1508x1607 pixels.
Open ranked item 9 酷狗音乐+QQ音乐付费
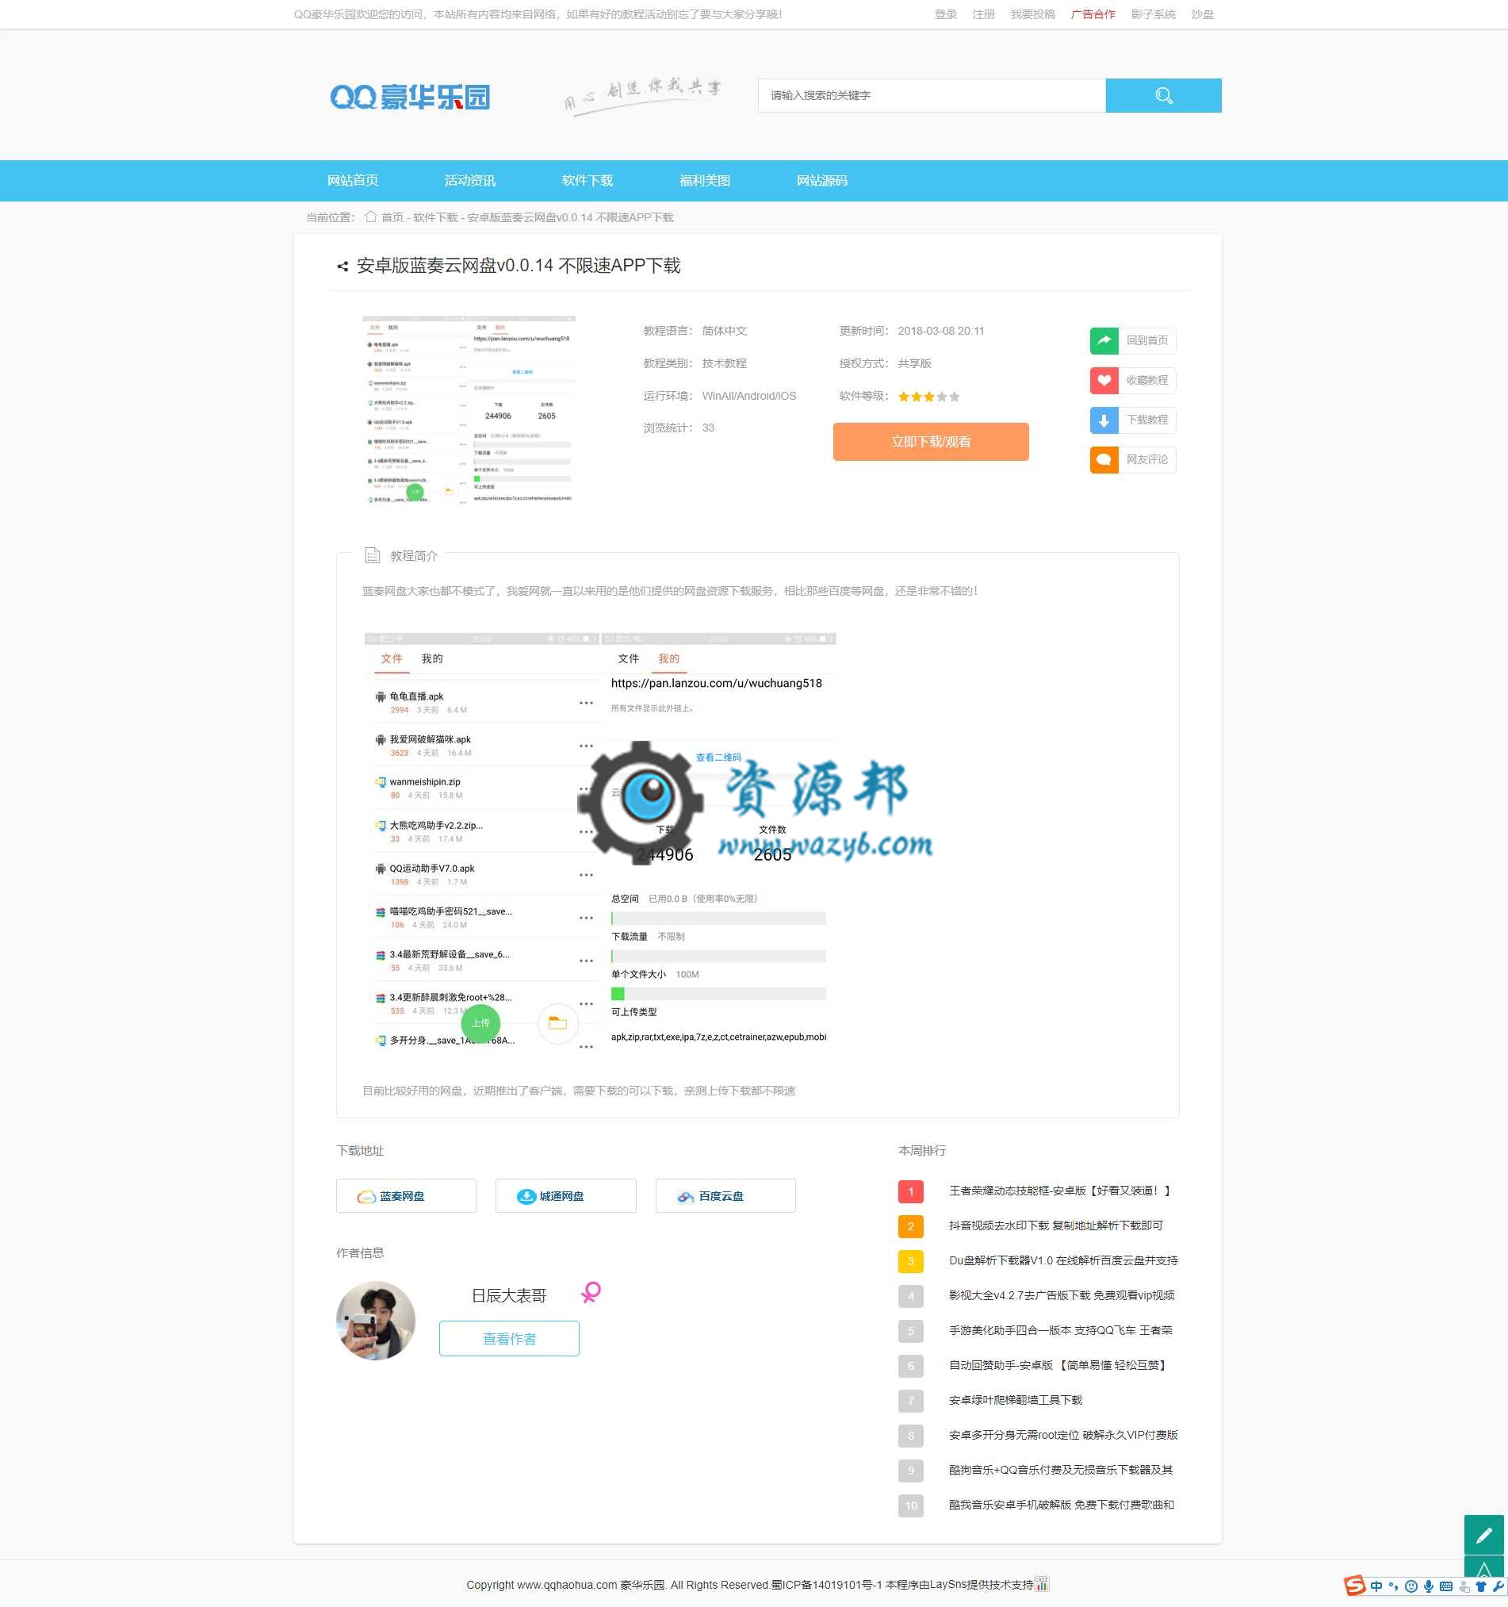point(1060,1470)
